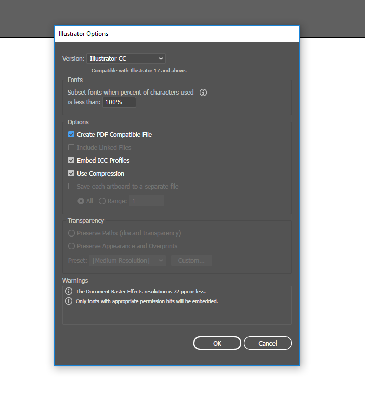Click the info icon beside Raster Effects warning
The image size is (365, 394).
[x=69, y=291]
